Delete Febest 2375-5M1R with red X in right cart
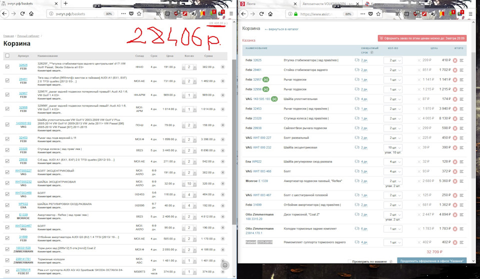 (x=455, y=242)
